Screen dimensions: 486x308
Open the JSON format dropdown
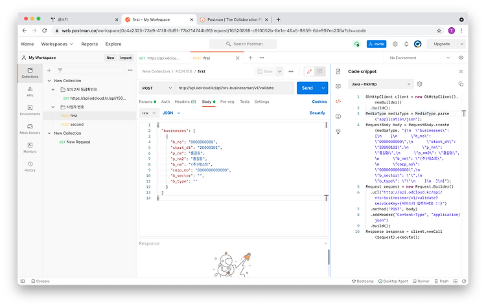point(172,113)
